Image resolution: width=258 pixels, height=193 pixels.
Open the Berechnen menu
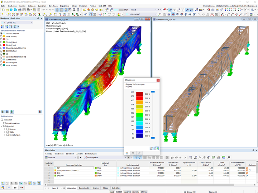(x=53, y=6)
